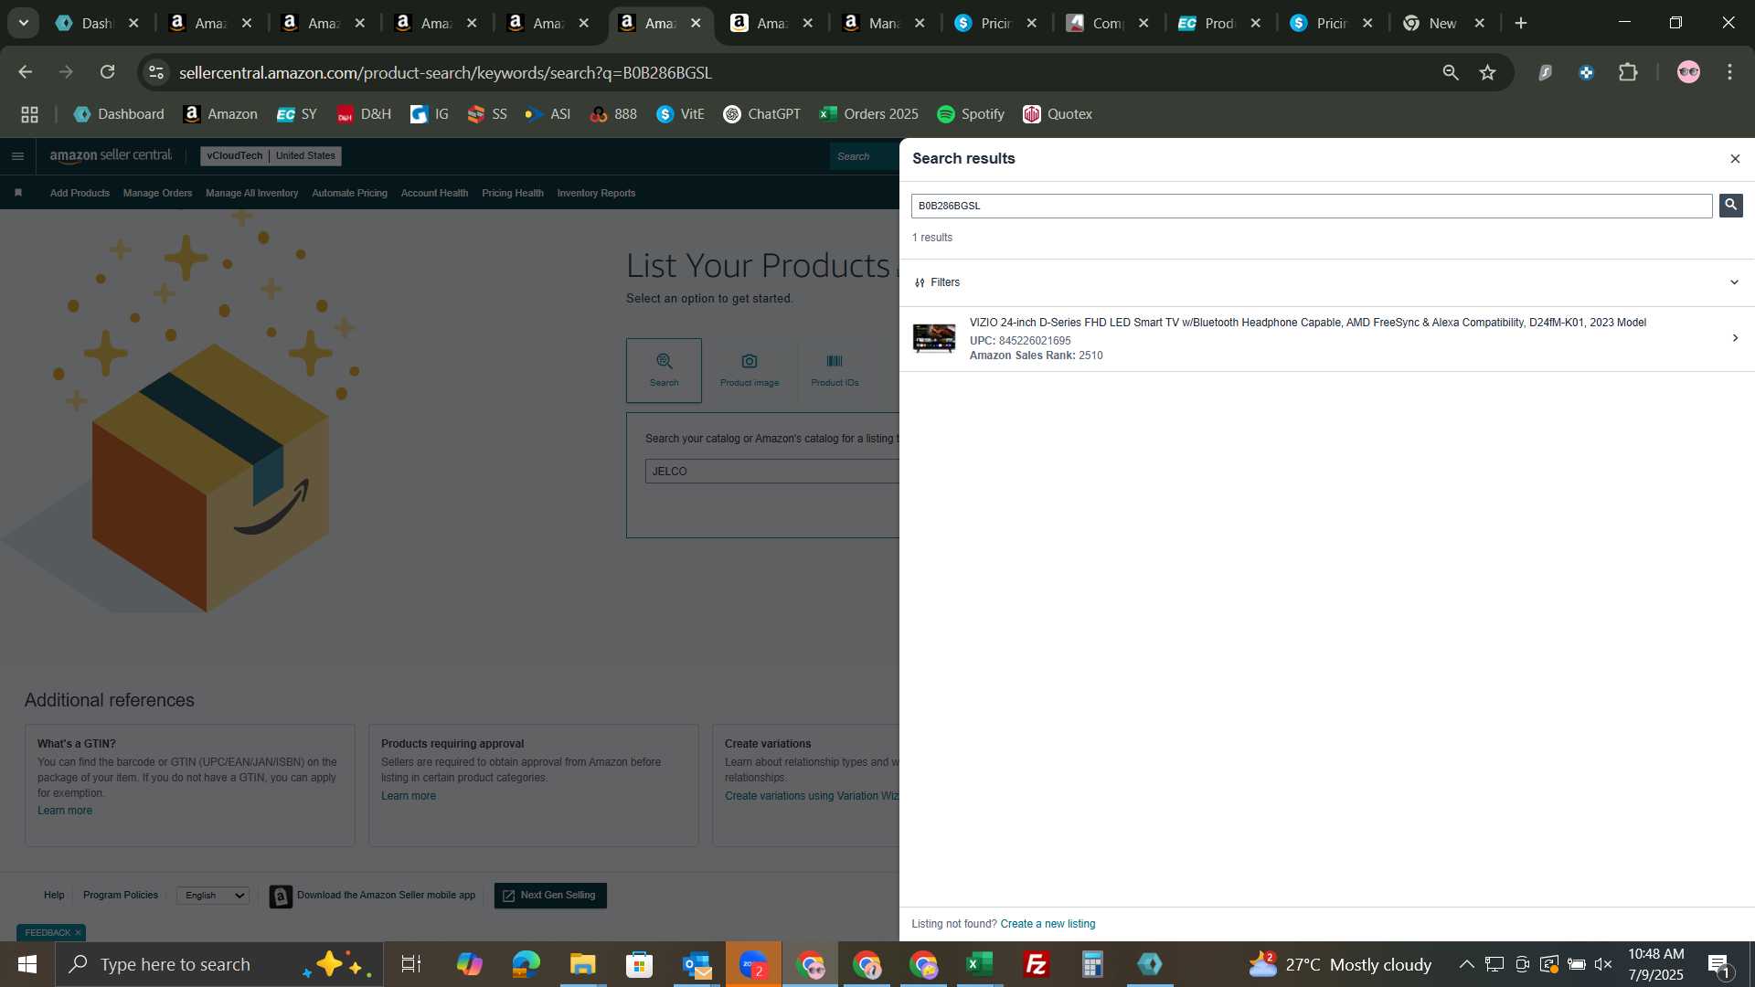Show hidden system tray icons chevron
Image resolution: width=1755 pixels, height=987 pixels.
1466,964
